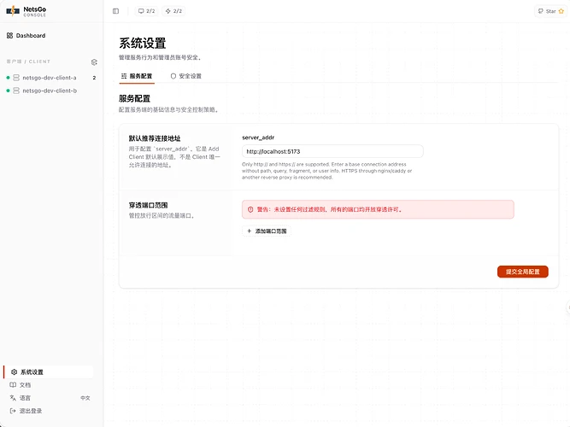570x427 pixels.
Task: Click the 系统设置 page heading
Action: pyautogui.click(x=143, y=44)
